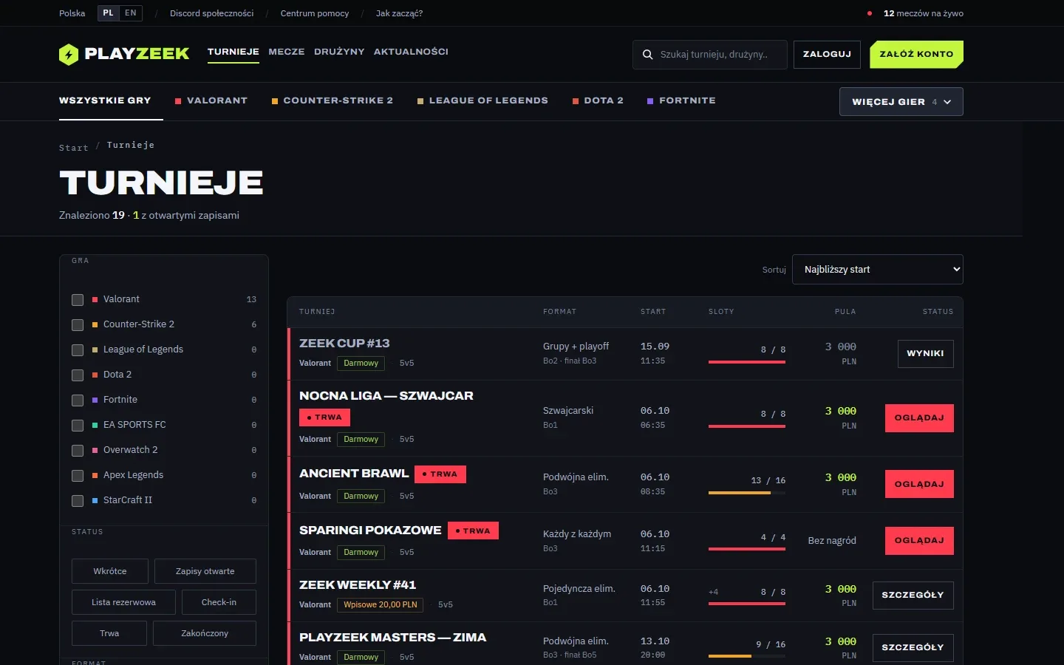Open the Turnieje main nav tab

click(x=233, y=52)
